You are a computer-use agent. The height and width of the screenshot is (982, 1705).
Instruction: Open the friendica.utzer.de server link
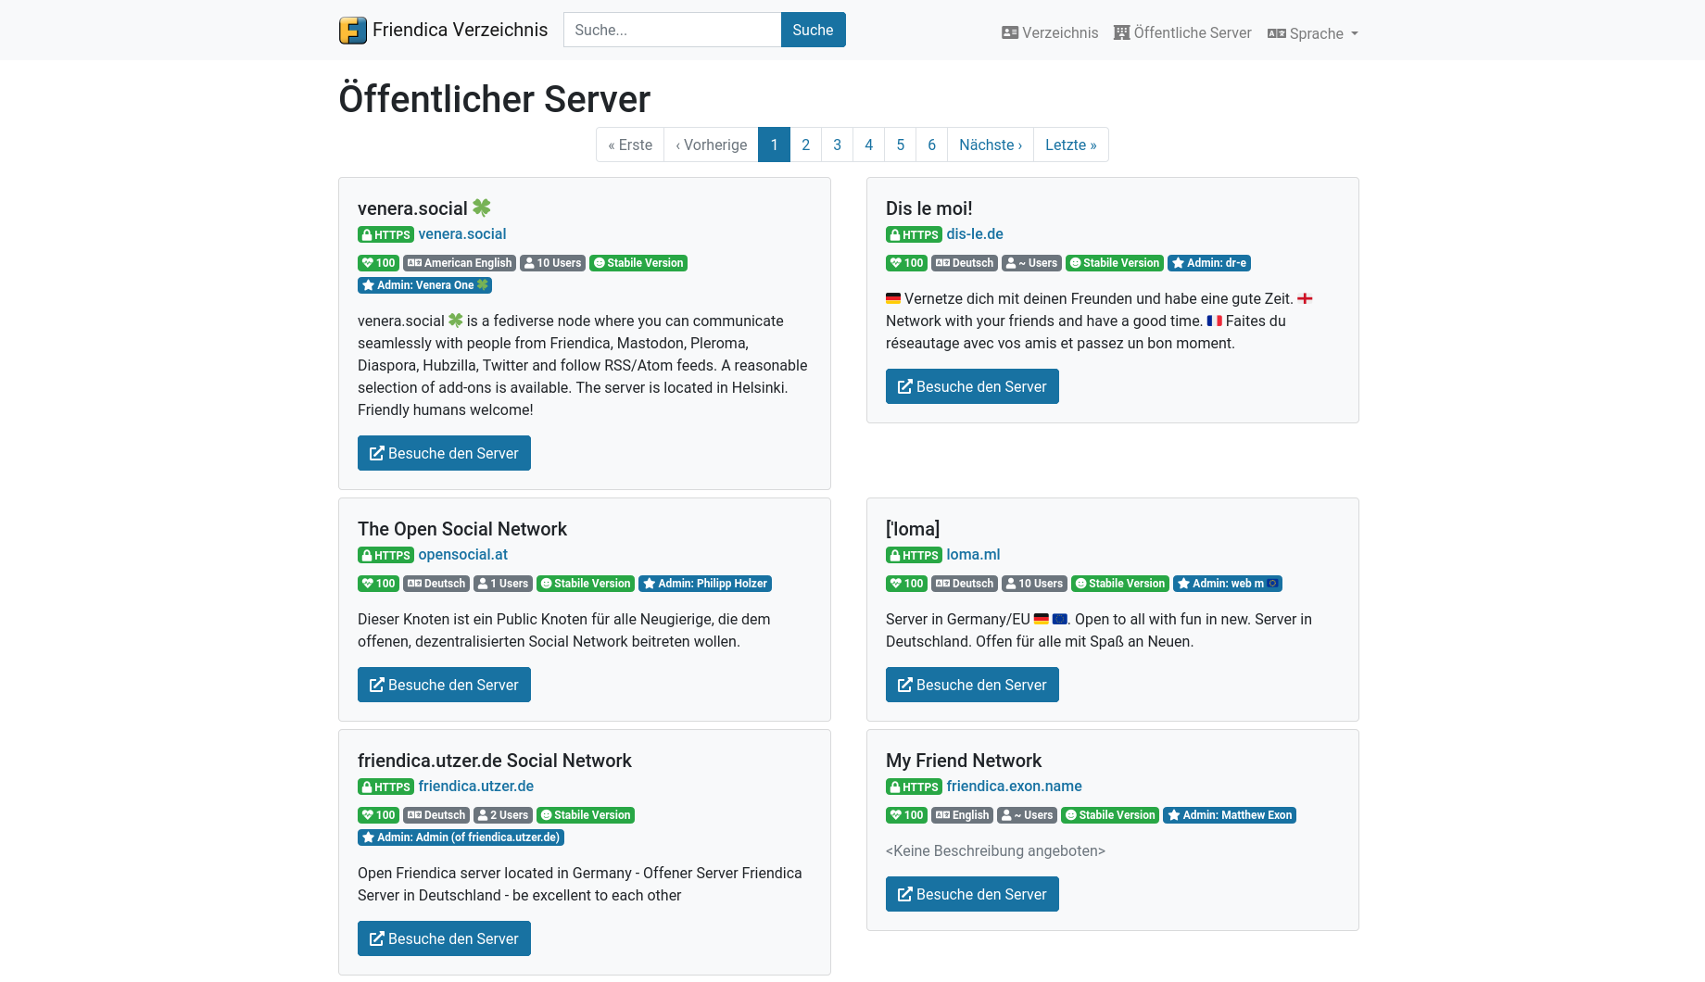pyautogui.click(x=476, y=786)
